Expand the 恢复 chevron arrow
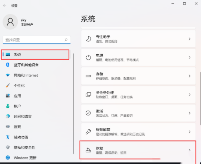 (x=189, y=150)
